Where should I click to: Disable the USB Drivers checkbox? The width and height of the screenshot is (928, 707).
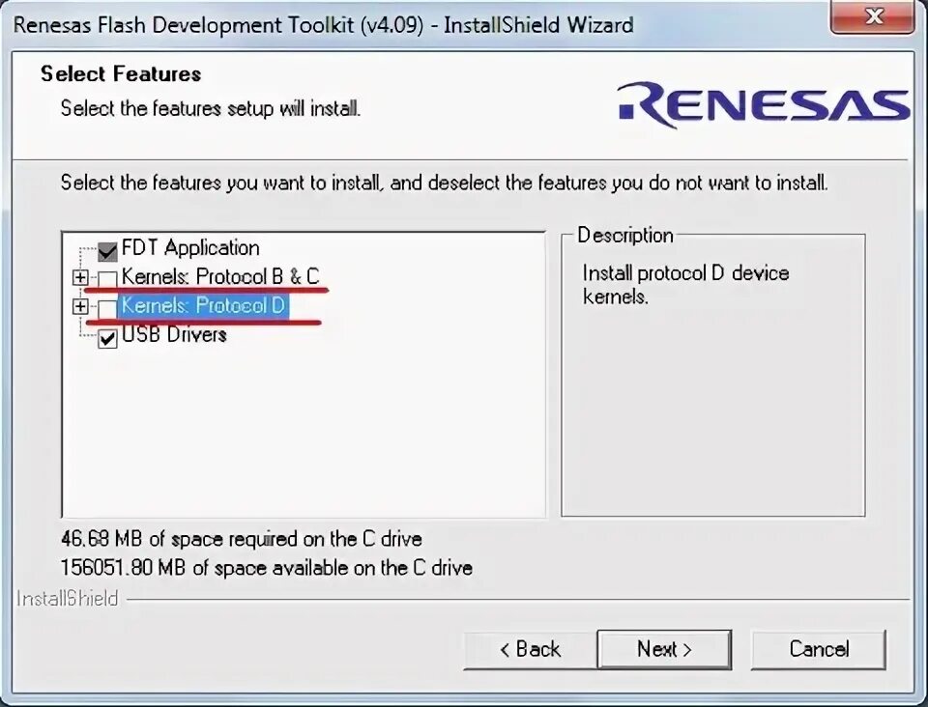coord(106,335)
